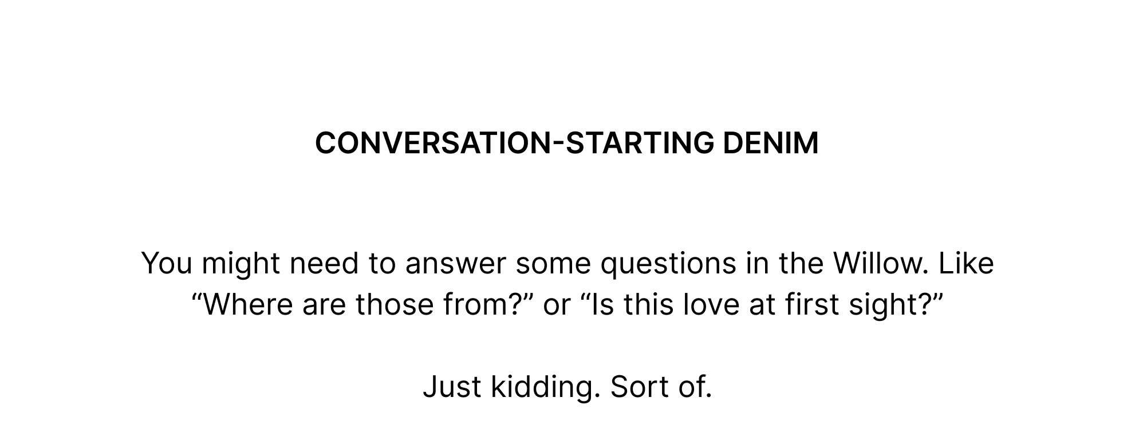Click the word "Just" in the last line

452,387
